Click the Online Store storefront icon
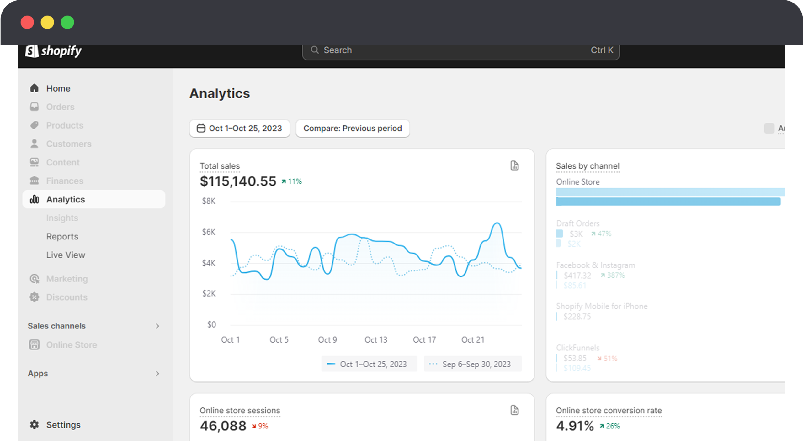The width and height of the screenshot is (803, 441). (34, 344)
